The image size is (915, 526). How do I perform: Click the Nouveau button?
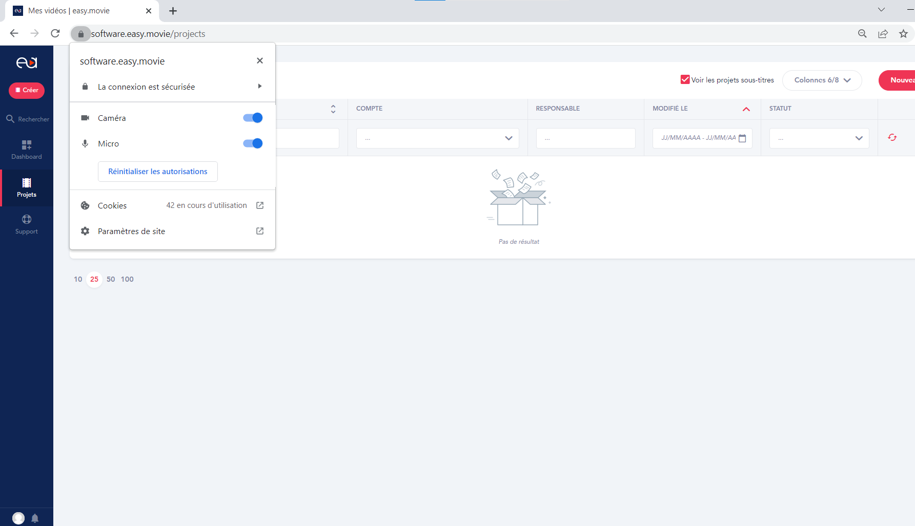pos(898,80)
